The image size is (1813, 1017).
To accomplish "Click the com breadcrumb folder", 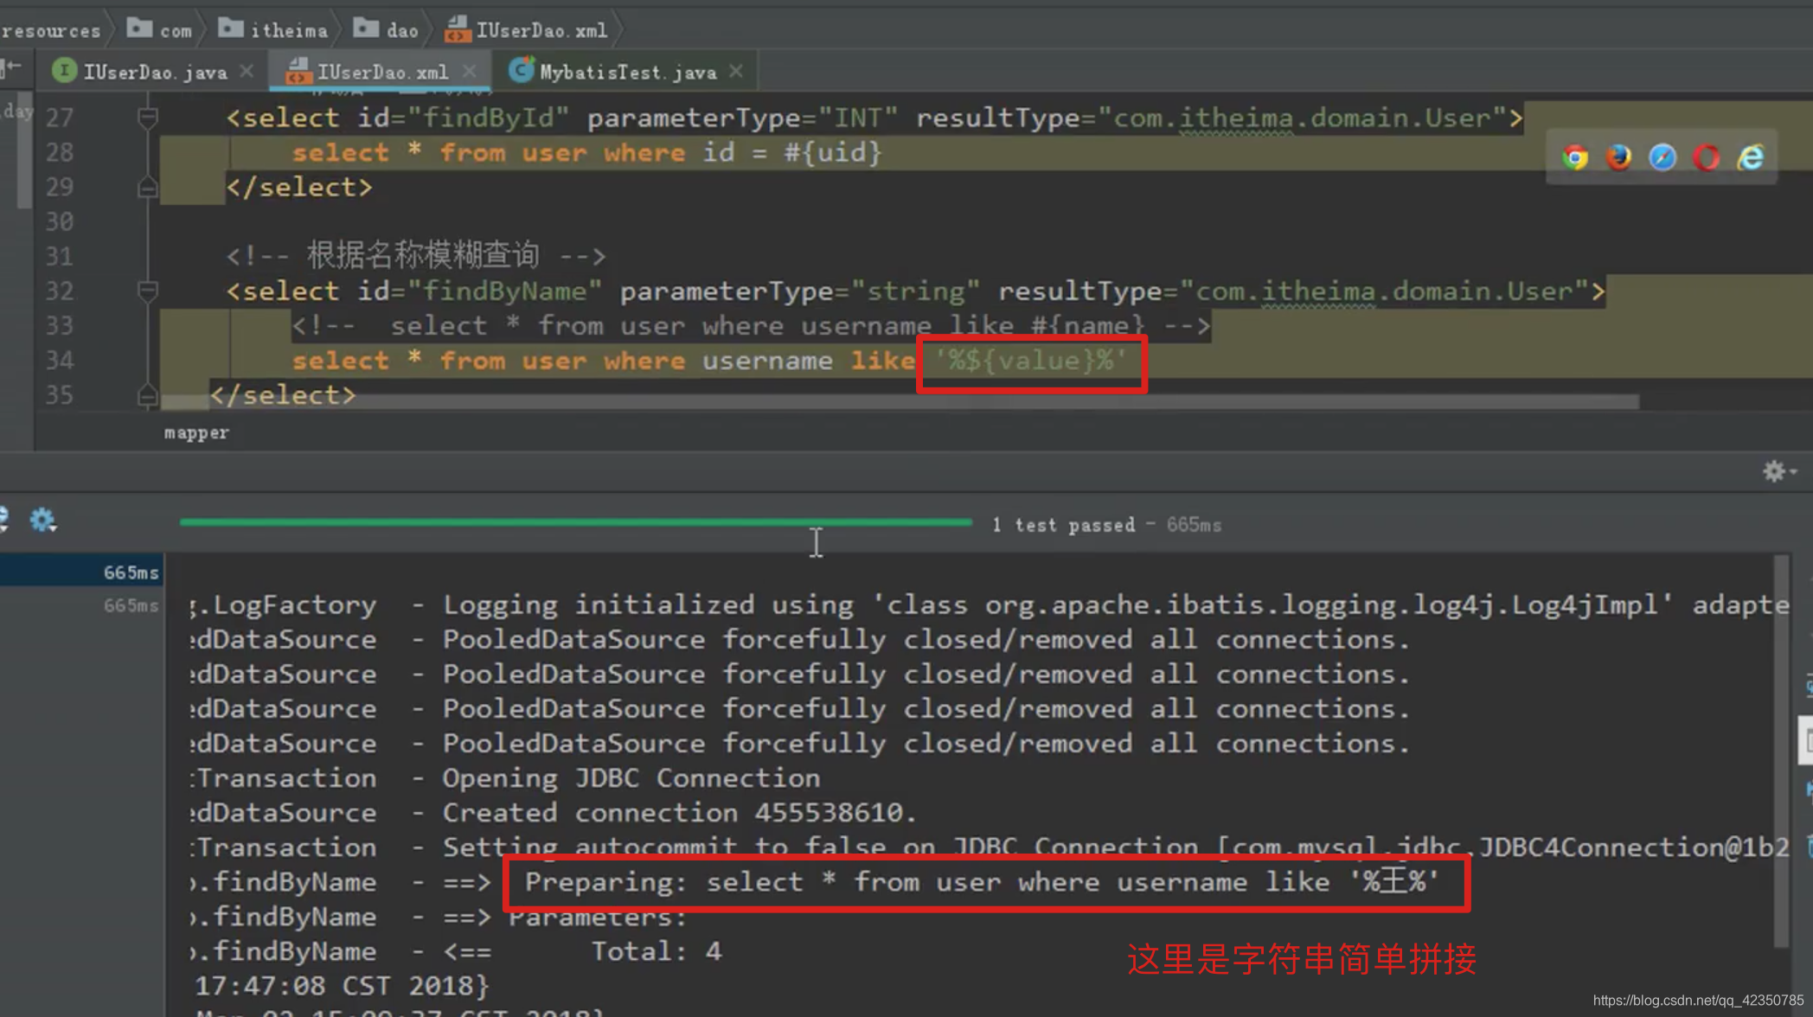I will pyautogui.click(x=160, y=30).
